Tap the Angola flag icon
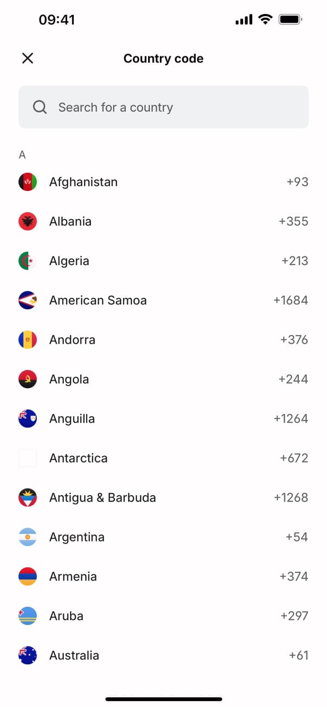This screenshot has height=707, width=327. [x=28, y=380]
